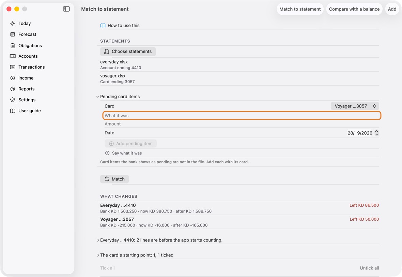The height and width of the screenshot is (277, 402).
Task: Open Income in the sidebar
Action: (26, 78)
